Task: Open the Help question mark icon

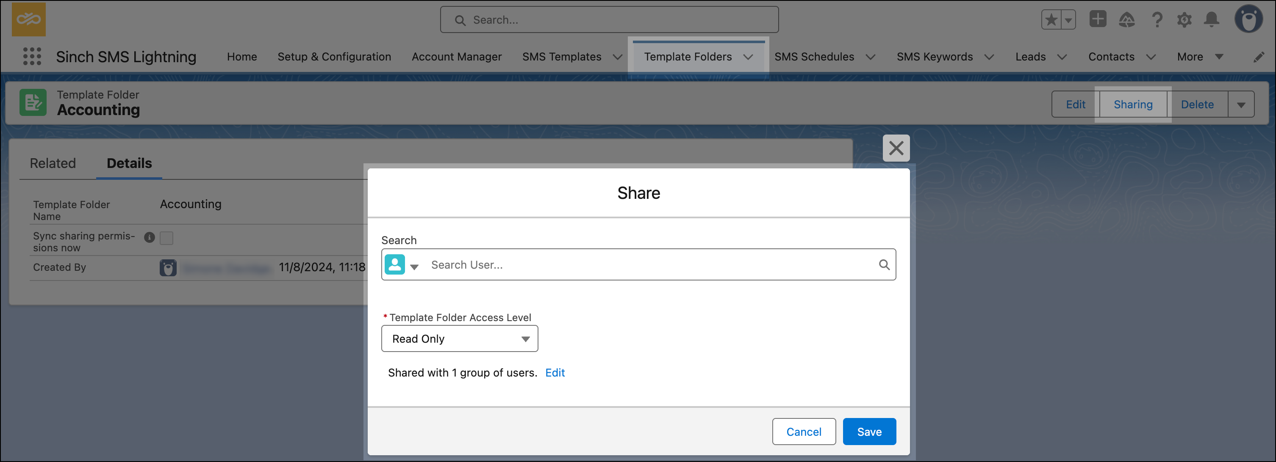Action: [x=1157, y=20]
